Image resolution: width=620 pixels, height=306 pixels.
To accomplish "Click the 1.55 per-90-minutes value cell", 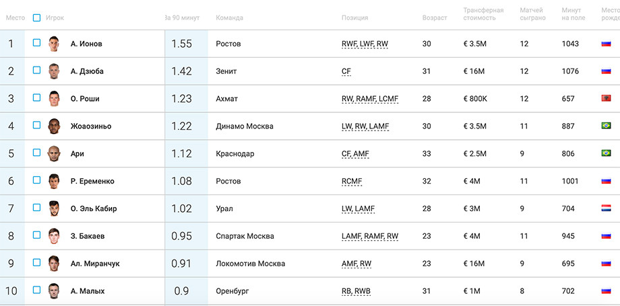I will point(186,44).
